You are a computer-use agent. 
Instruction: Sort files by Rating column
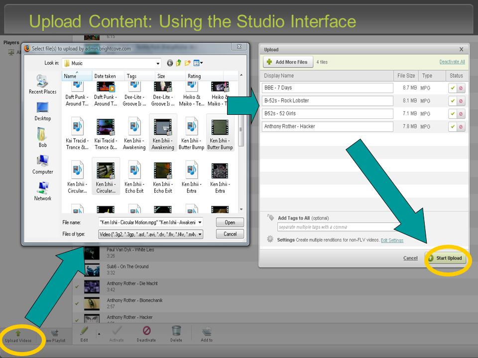click(204, 76)
